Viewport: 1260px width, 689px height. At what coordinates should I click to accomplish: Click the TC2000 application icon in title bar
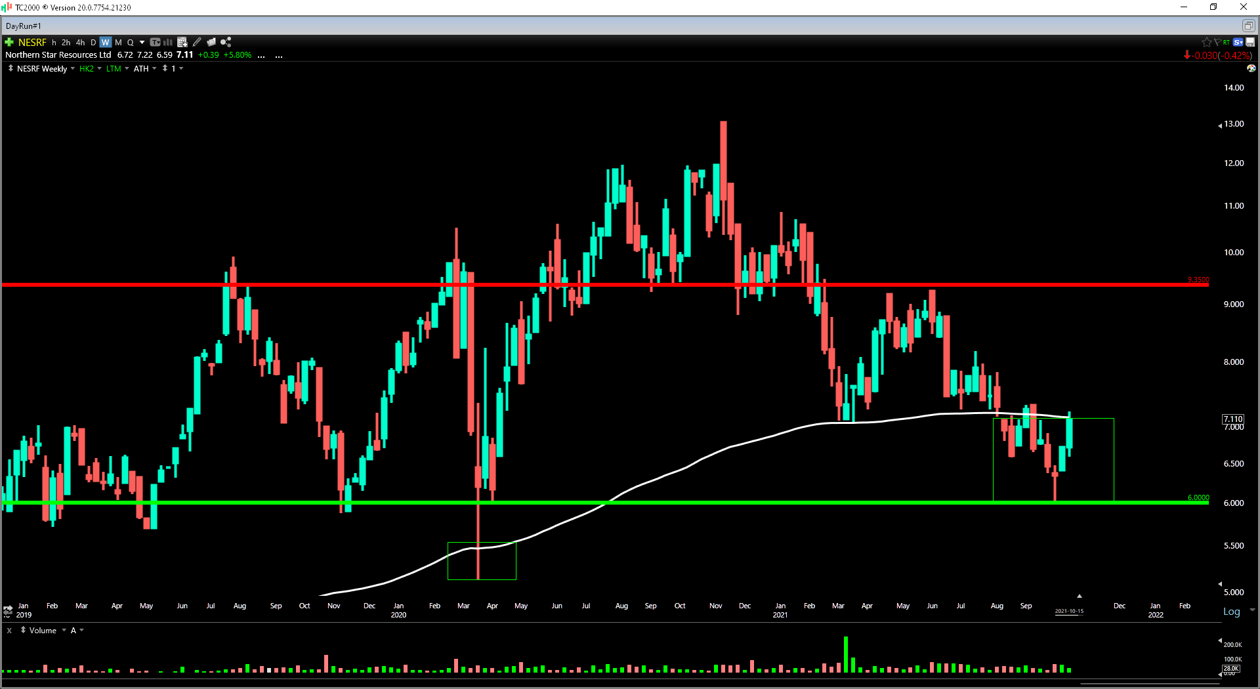pos(7,7)
